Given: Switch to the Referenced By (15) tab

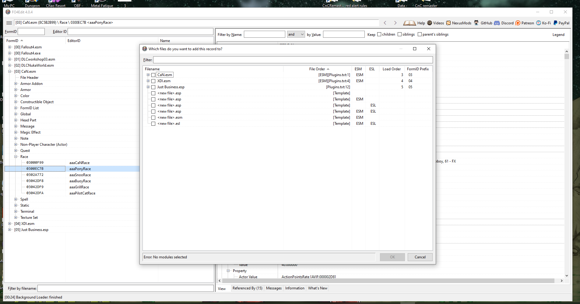Looking at the screenshot, I should pyautogui.click(x=247, y=288).
